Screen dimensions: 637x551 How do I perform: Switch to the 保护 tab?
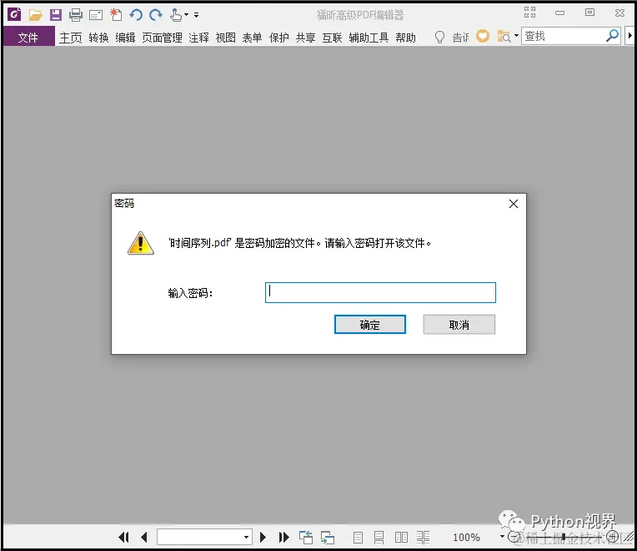point(279,38)
